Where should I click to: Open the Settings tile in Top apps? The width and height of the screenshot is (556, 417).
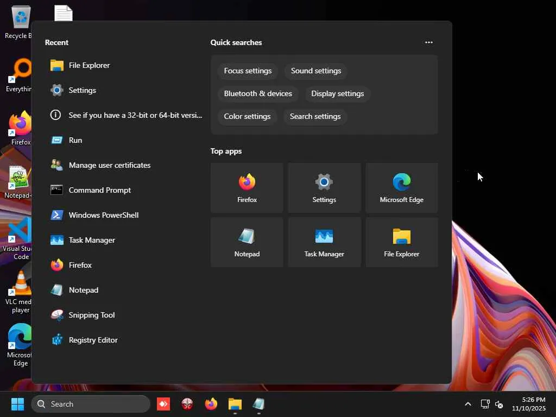324,188
